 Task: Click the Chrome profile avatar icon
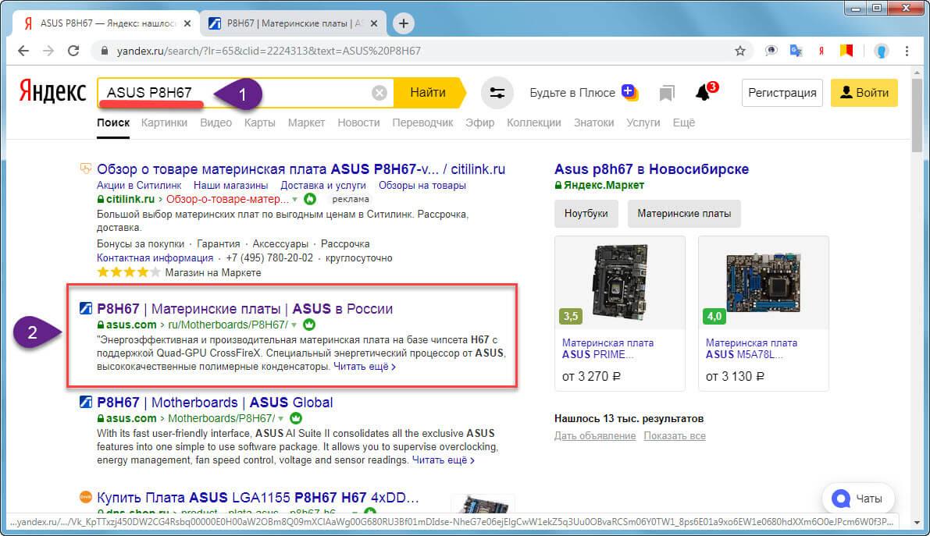(881, 51)
